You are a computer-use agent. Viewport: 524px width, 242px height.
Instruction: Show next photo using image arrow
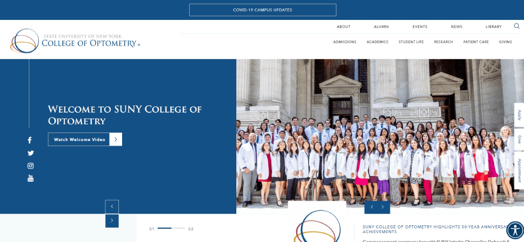(x=383, y=207)
